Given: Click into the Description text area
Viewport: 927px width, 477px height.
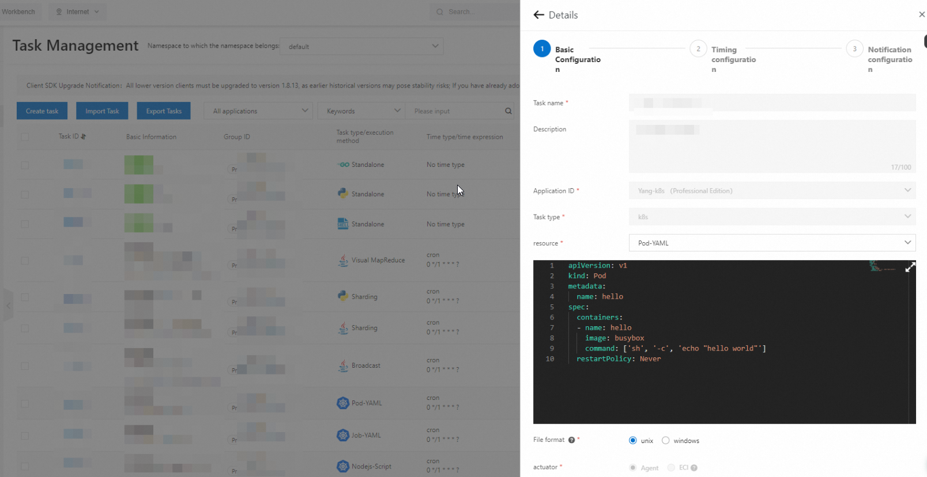Looking at the screenshot, I should pyautogui.click(x=772, y=146).
